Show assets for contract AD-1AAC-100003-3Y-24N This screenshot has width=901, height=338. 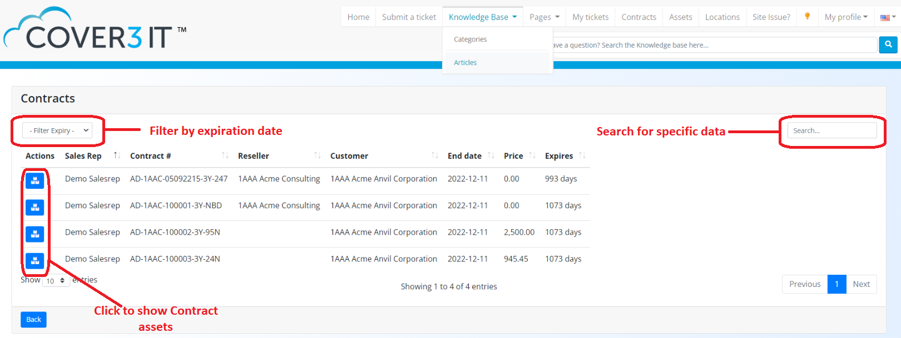34,261
